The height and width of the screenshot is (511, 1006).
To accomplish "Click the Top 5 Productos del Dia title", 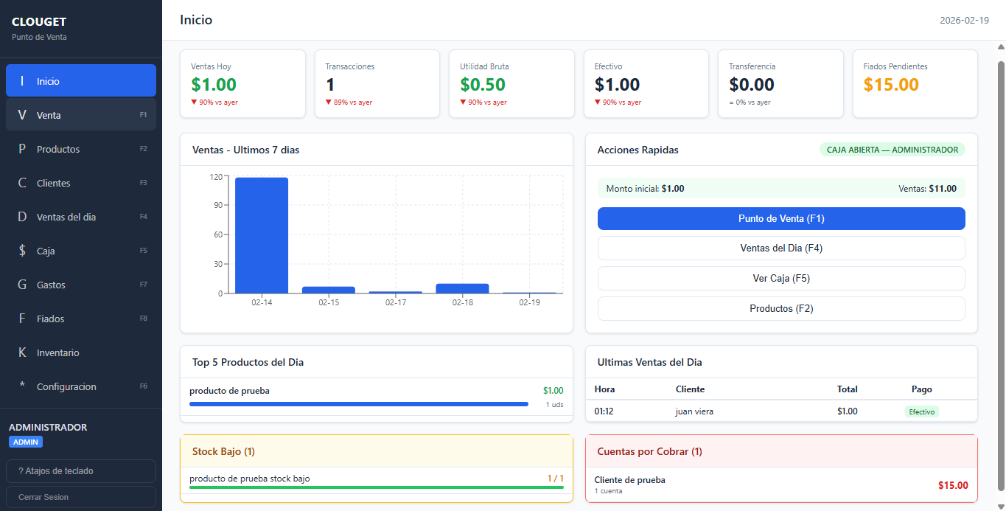I will click(x=248, y=362).
